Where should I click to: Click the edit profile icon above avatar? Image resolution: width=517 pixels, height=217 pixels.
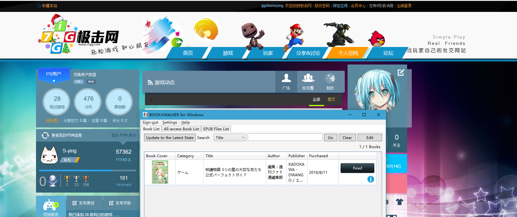tap(401, 72)
